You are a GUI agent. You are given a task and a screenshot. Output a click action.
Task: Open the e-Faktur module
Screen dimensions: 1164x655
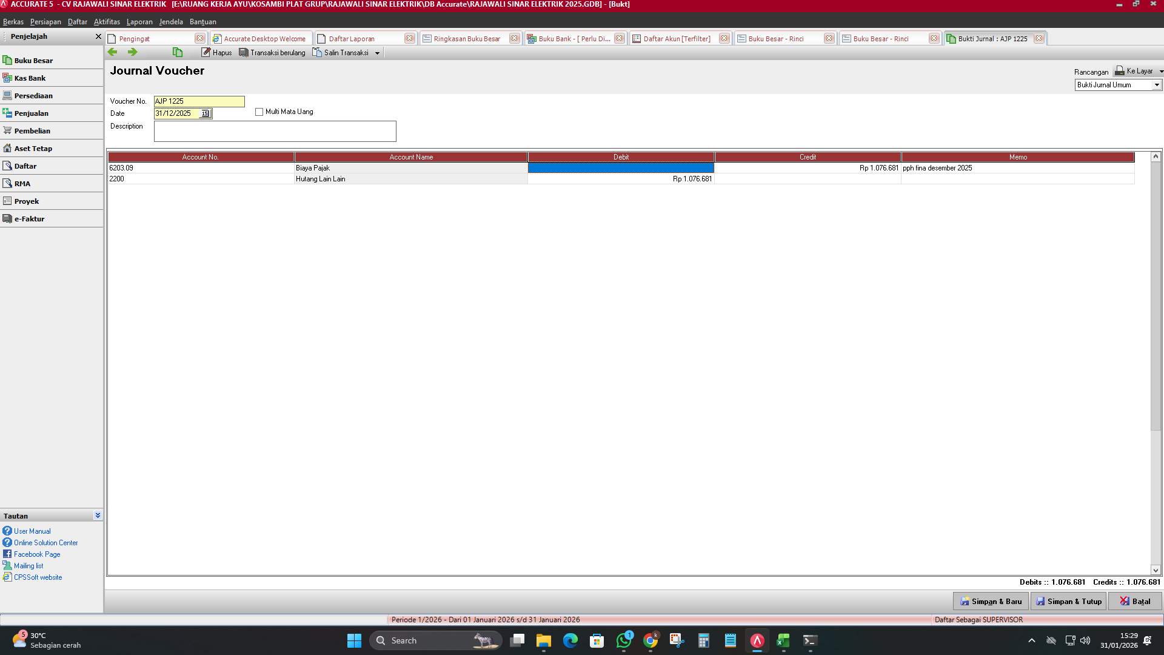pos(30,218)
